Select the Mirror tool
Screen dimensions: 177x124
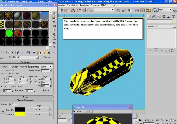click(x=118, y=10)
